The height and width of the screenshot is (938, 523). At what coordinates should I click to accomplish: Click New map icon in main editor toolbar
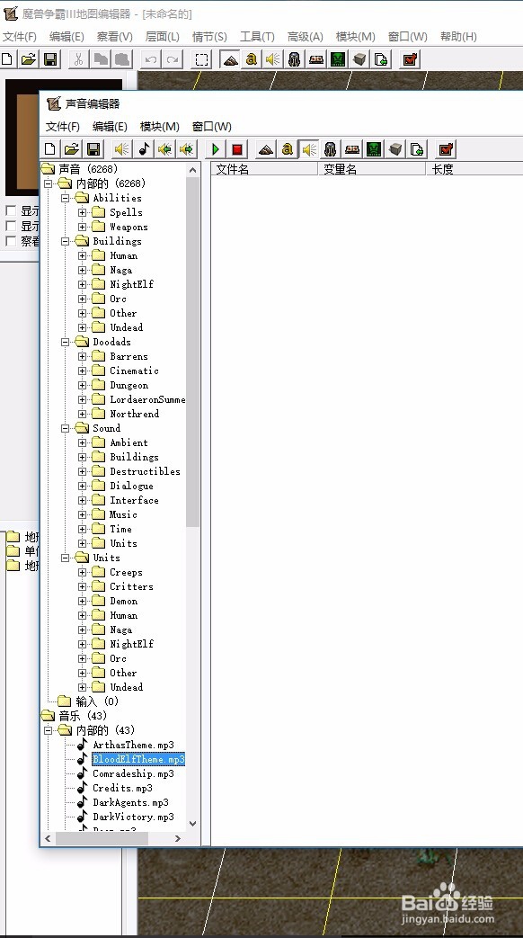(8, 59)
